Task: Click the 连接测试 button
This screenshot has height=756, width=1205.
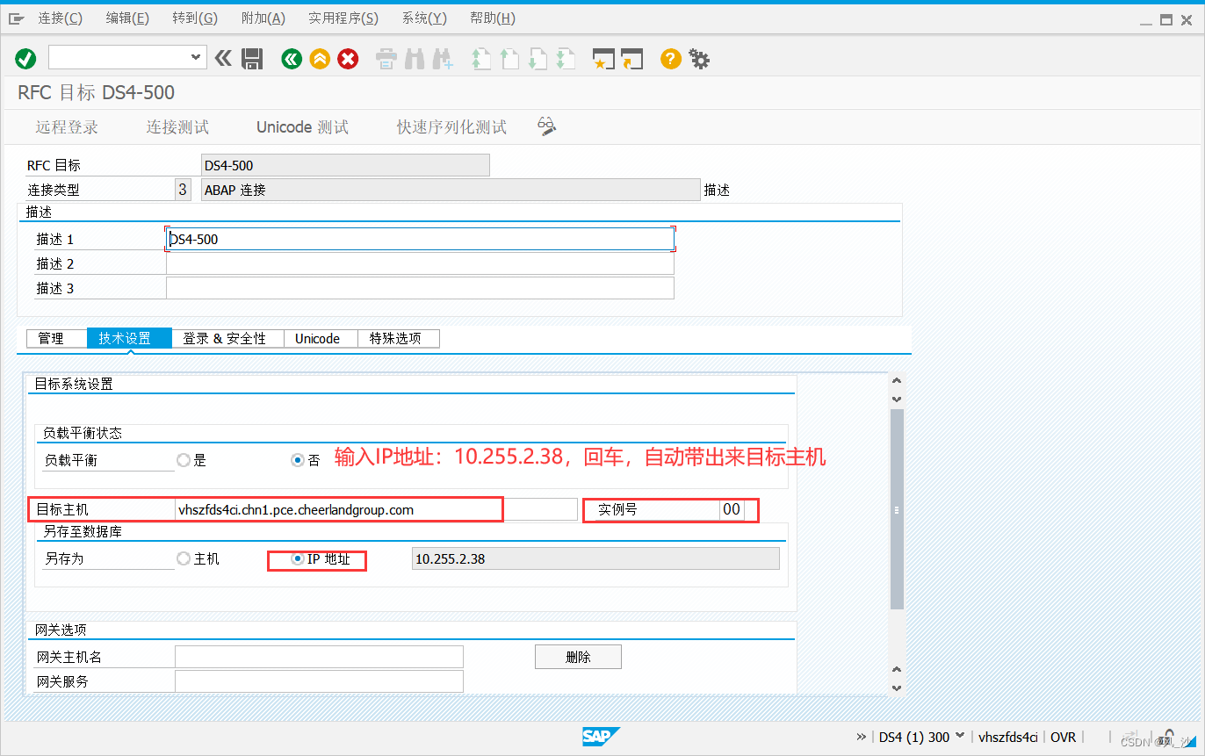Action: (x=177, y=127)
